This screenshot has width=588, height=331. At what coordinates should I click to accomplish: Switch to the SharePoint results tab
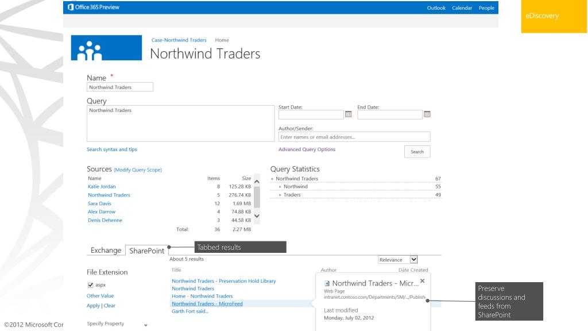(146, 251)
